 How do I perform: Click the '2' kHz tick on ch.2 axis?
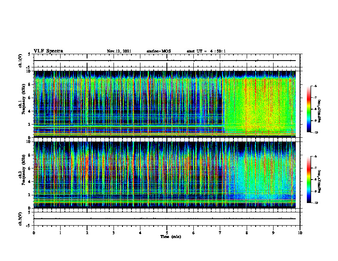(30, 195)
